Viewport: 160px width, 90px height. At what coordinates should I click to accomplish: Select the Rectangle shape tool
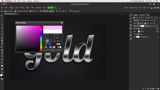click(2, 66)
